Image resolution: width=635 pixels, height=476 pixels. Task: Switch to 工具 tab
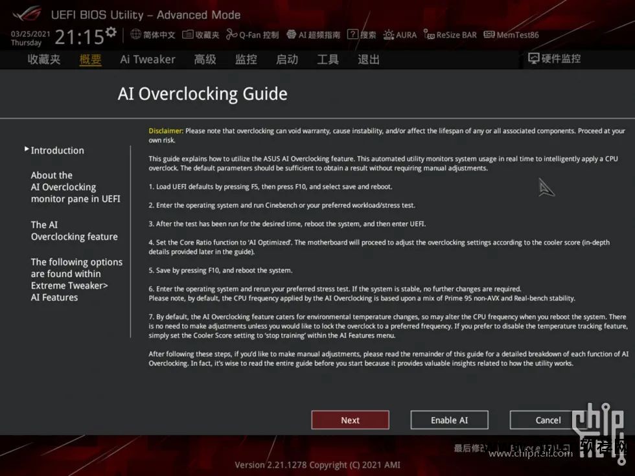pos(328,60)
